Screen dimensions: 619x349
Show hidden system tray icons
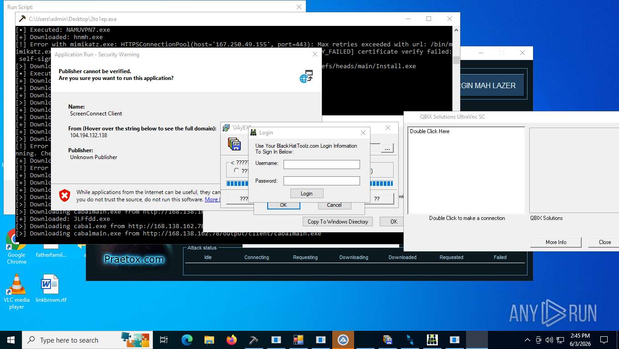click(528, 340)
